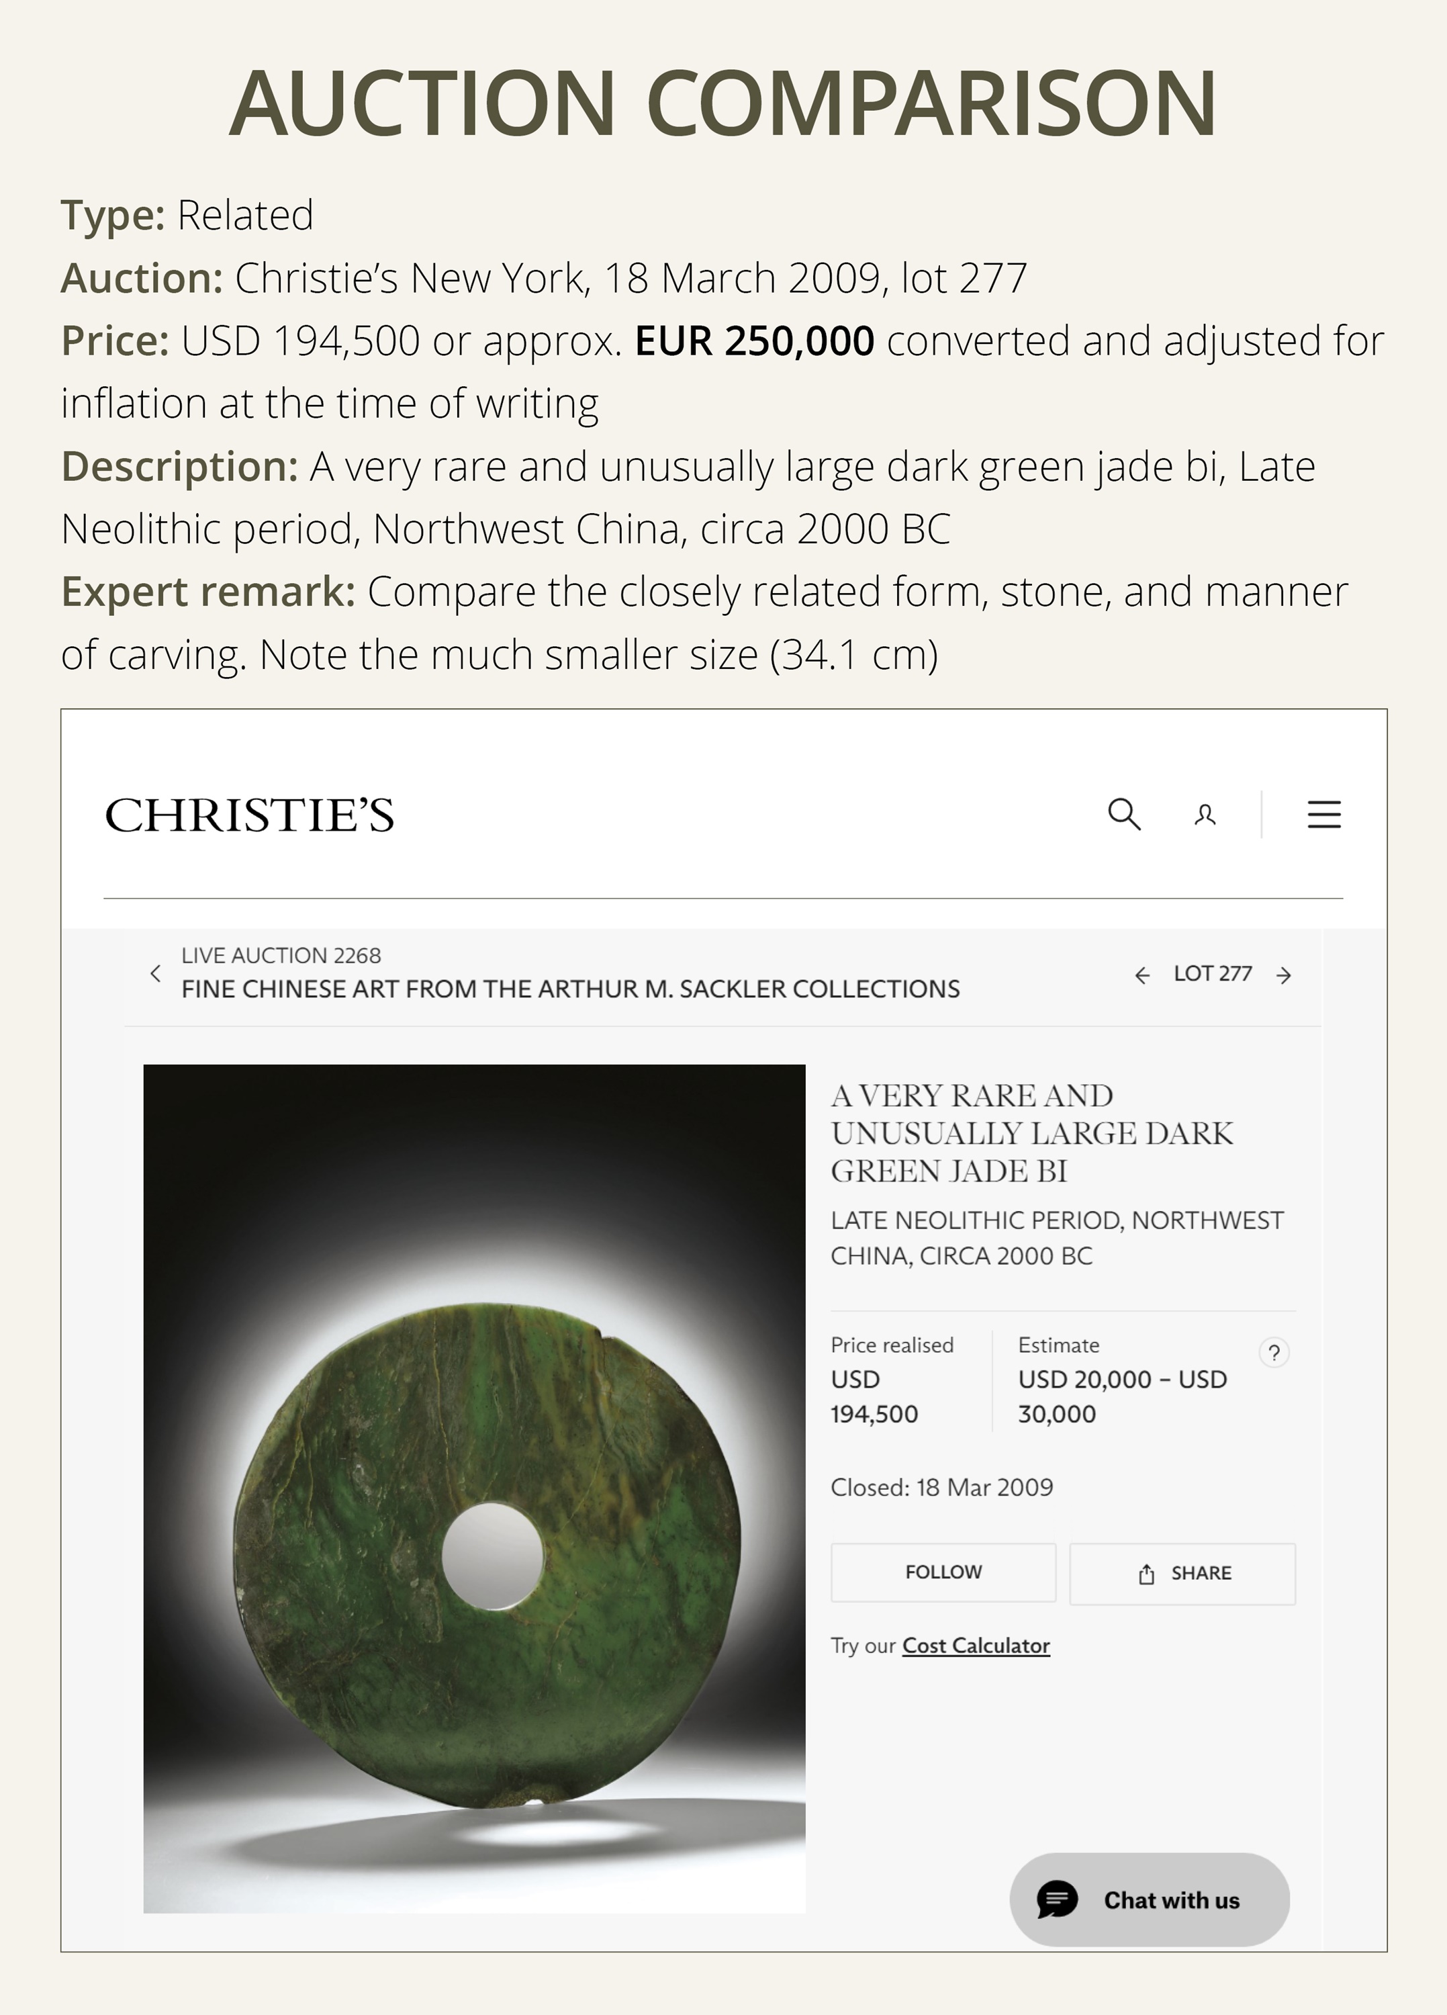Image resolution: width=1447 pixels, height=2015 pixels.
Task: Click the Price realised USD 194,500 value
Action: pos(874,1396)
